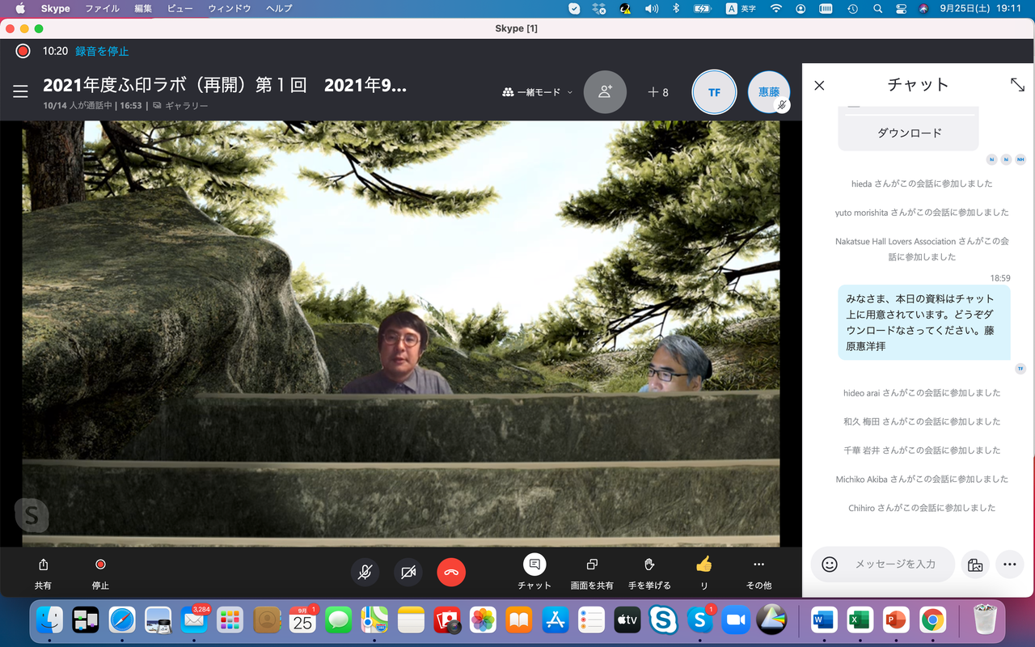Open the hamburger menu icon

click(x=20, y=91)
